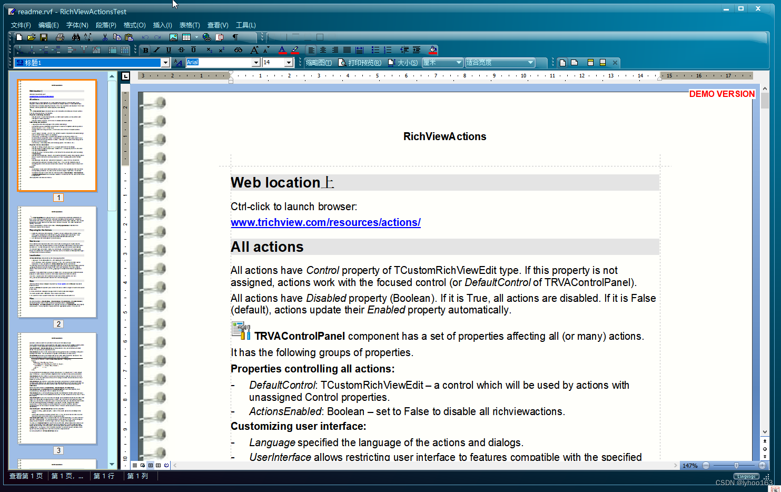Open the 插入 menu
Screen dimensions: 781x492
point(162,25)
